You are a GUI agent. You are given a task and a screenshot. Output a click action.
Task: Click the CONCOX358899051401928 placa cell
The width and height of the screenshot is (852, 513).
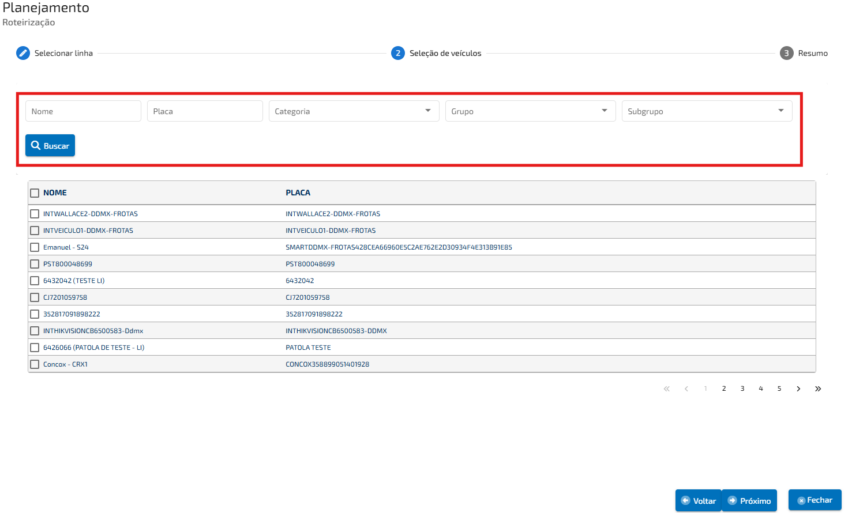coord(327,364)
